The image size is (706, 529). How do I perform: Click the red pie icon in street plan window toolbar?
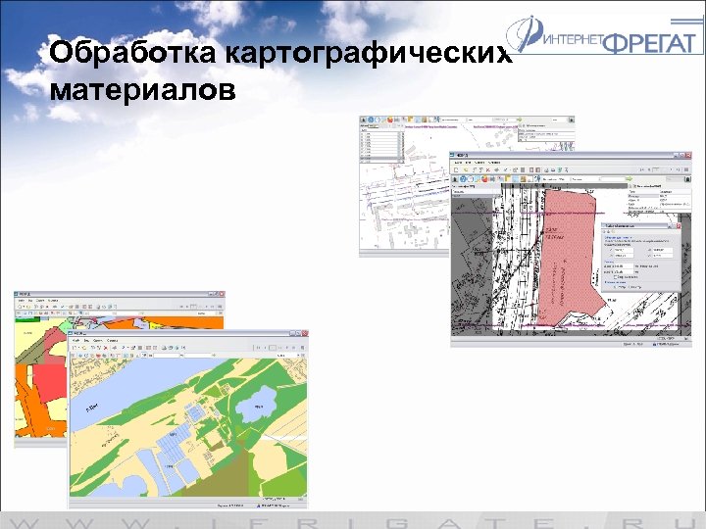pyautogui.click(x=390, y=120)
